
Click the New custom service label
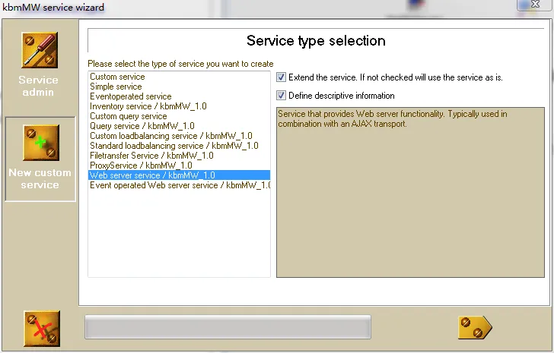(40, 178)
